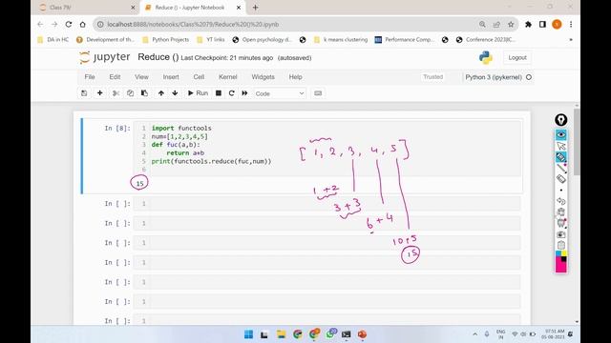
Task: Open the Edit menu
Action: tap(115, 77)
